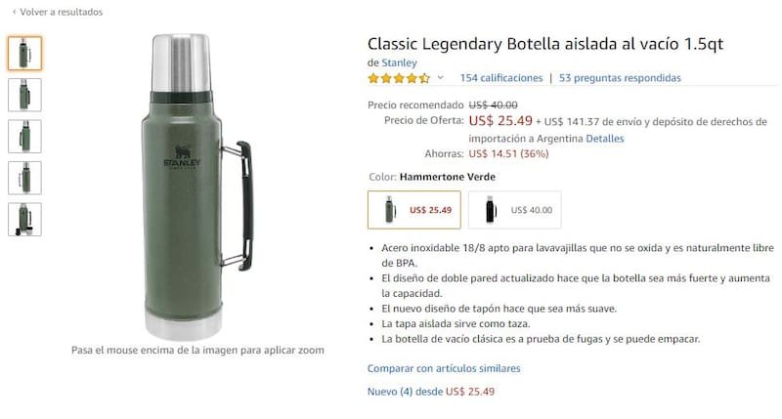
Task: Open Nuevo (4) desde US$ 25.49 offers
Action: pyautogui.click(x=431, y=392)
